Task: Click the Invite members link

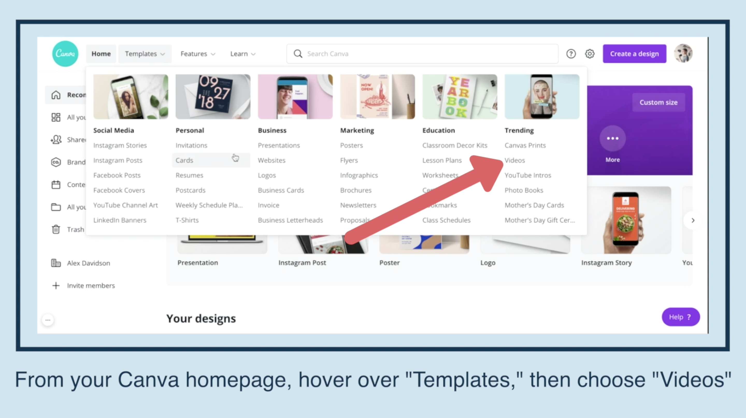Action: [x=91, y=285]
